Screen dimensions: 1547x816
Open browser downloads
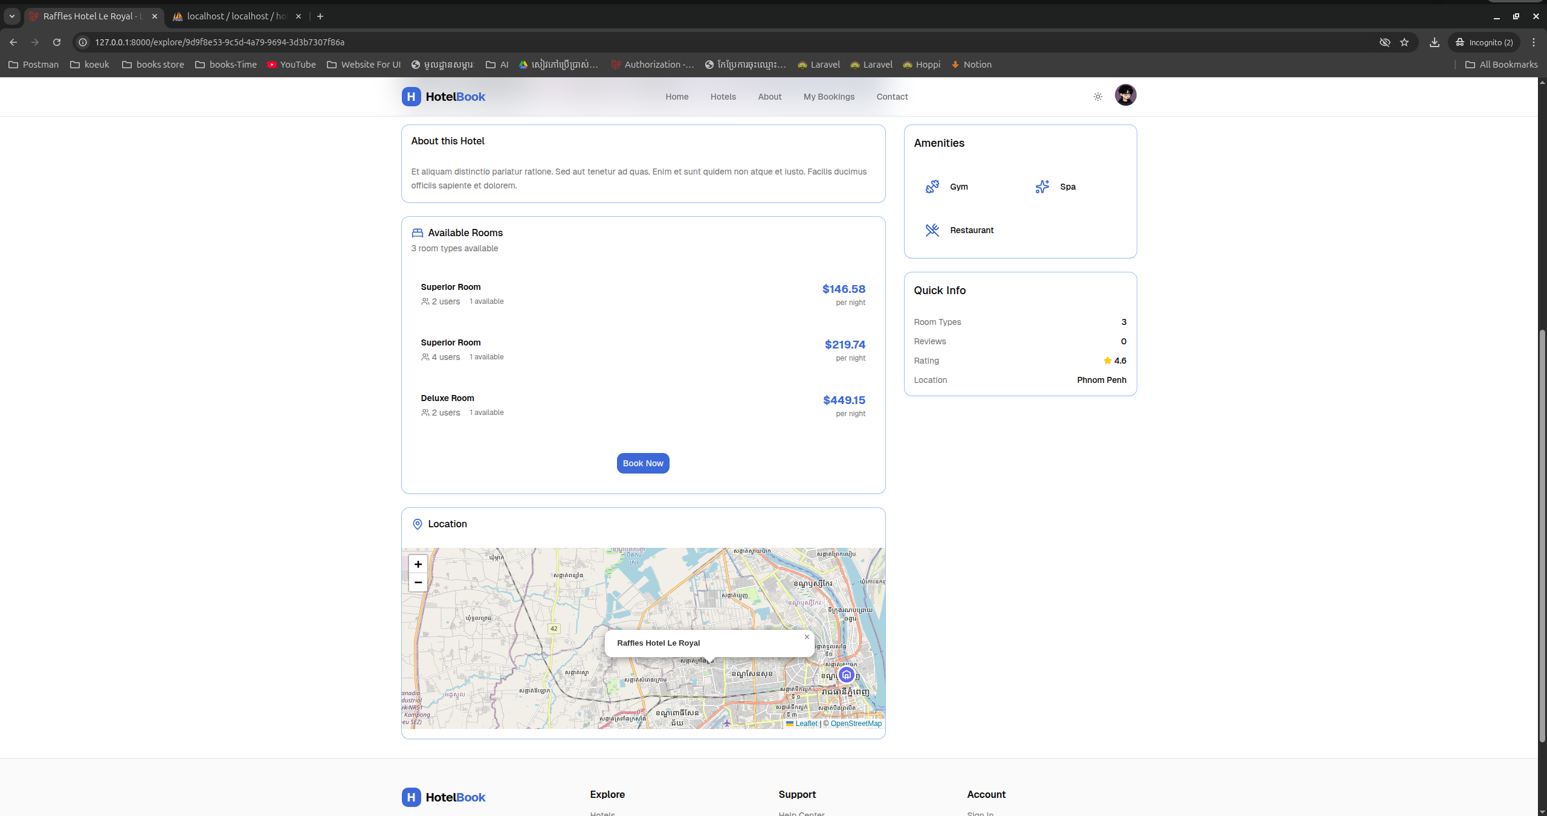click(x=1435, y=42)
